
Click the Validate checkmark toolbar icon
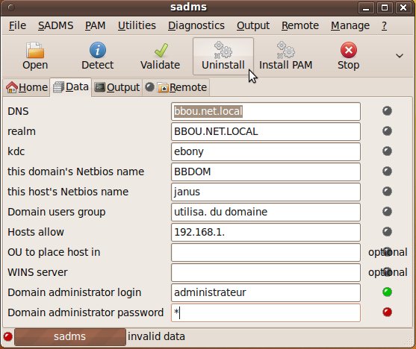pos(161,50)
